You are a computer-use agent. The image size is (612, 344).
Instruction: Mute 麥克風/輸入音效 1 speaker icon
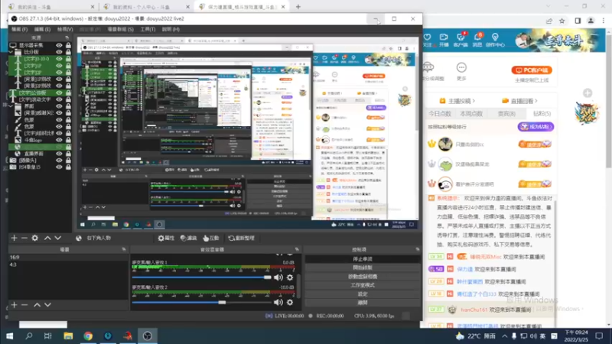[278, 277]
